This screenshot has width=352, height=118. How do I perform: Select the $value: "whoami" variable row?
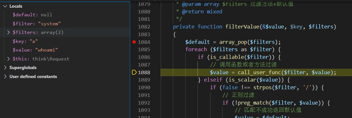tap(65, 50)
